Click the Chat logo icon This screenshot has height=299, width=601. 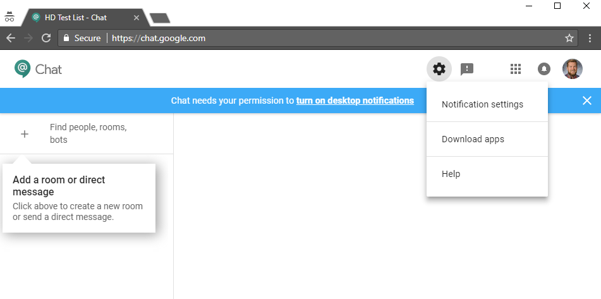click(x=23, y=69)
